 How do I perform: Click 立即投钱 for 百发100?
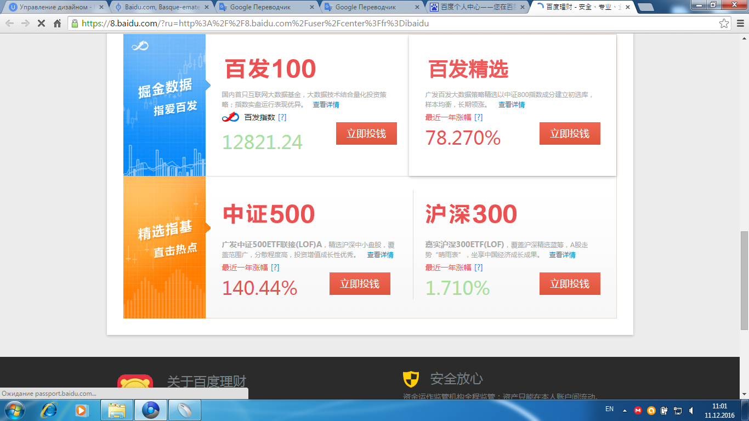click(x=366, y=133)
